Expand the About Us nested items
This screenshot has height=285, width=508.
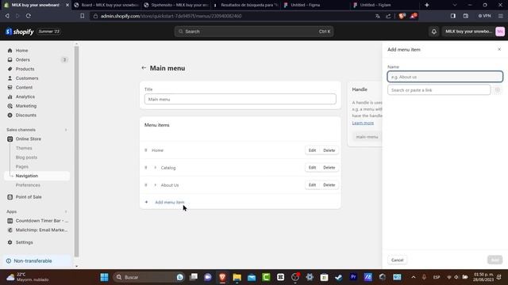pos(156,185)
